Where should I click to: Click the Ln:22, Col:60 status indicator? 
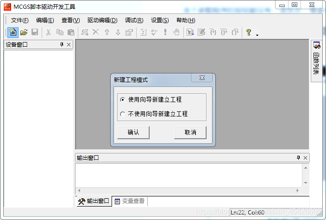[x=247, y=212]
